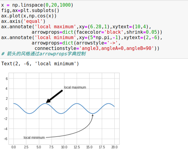Click the 'local minimum' label in the plot
Image resolution: width=188 pixels, height=154 pixels.
[x=34, y=137]
